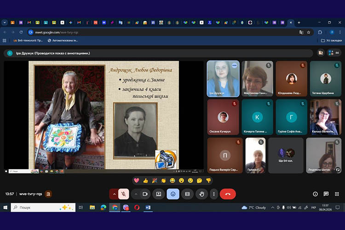Click the red Leave call button

point(228,194)
